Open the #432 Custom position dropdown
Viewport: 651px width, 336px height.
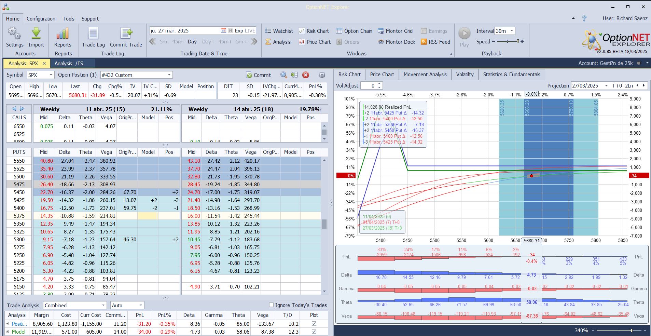169,75
